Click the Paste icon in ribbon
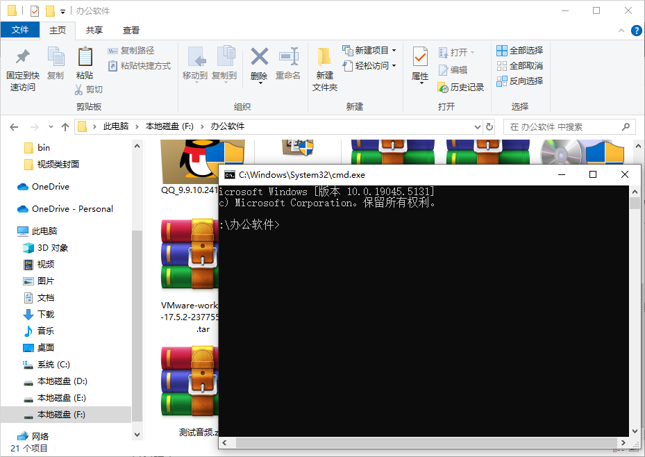 85,57
